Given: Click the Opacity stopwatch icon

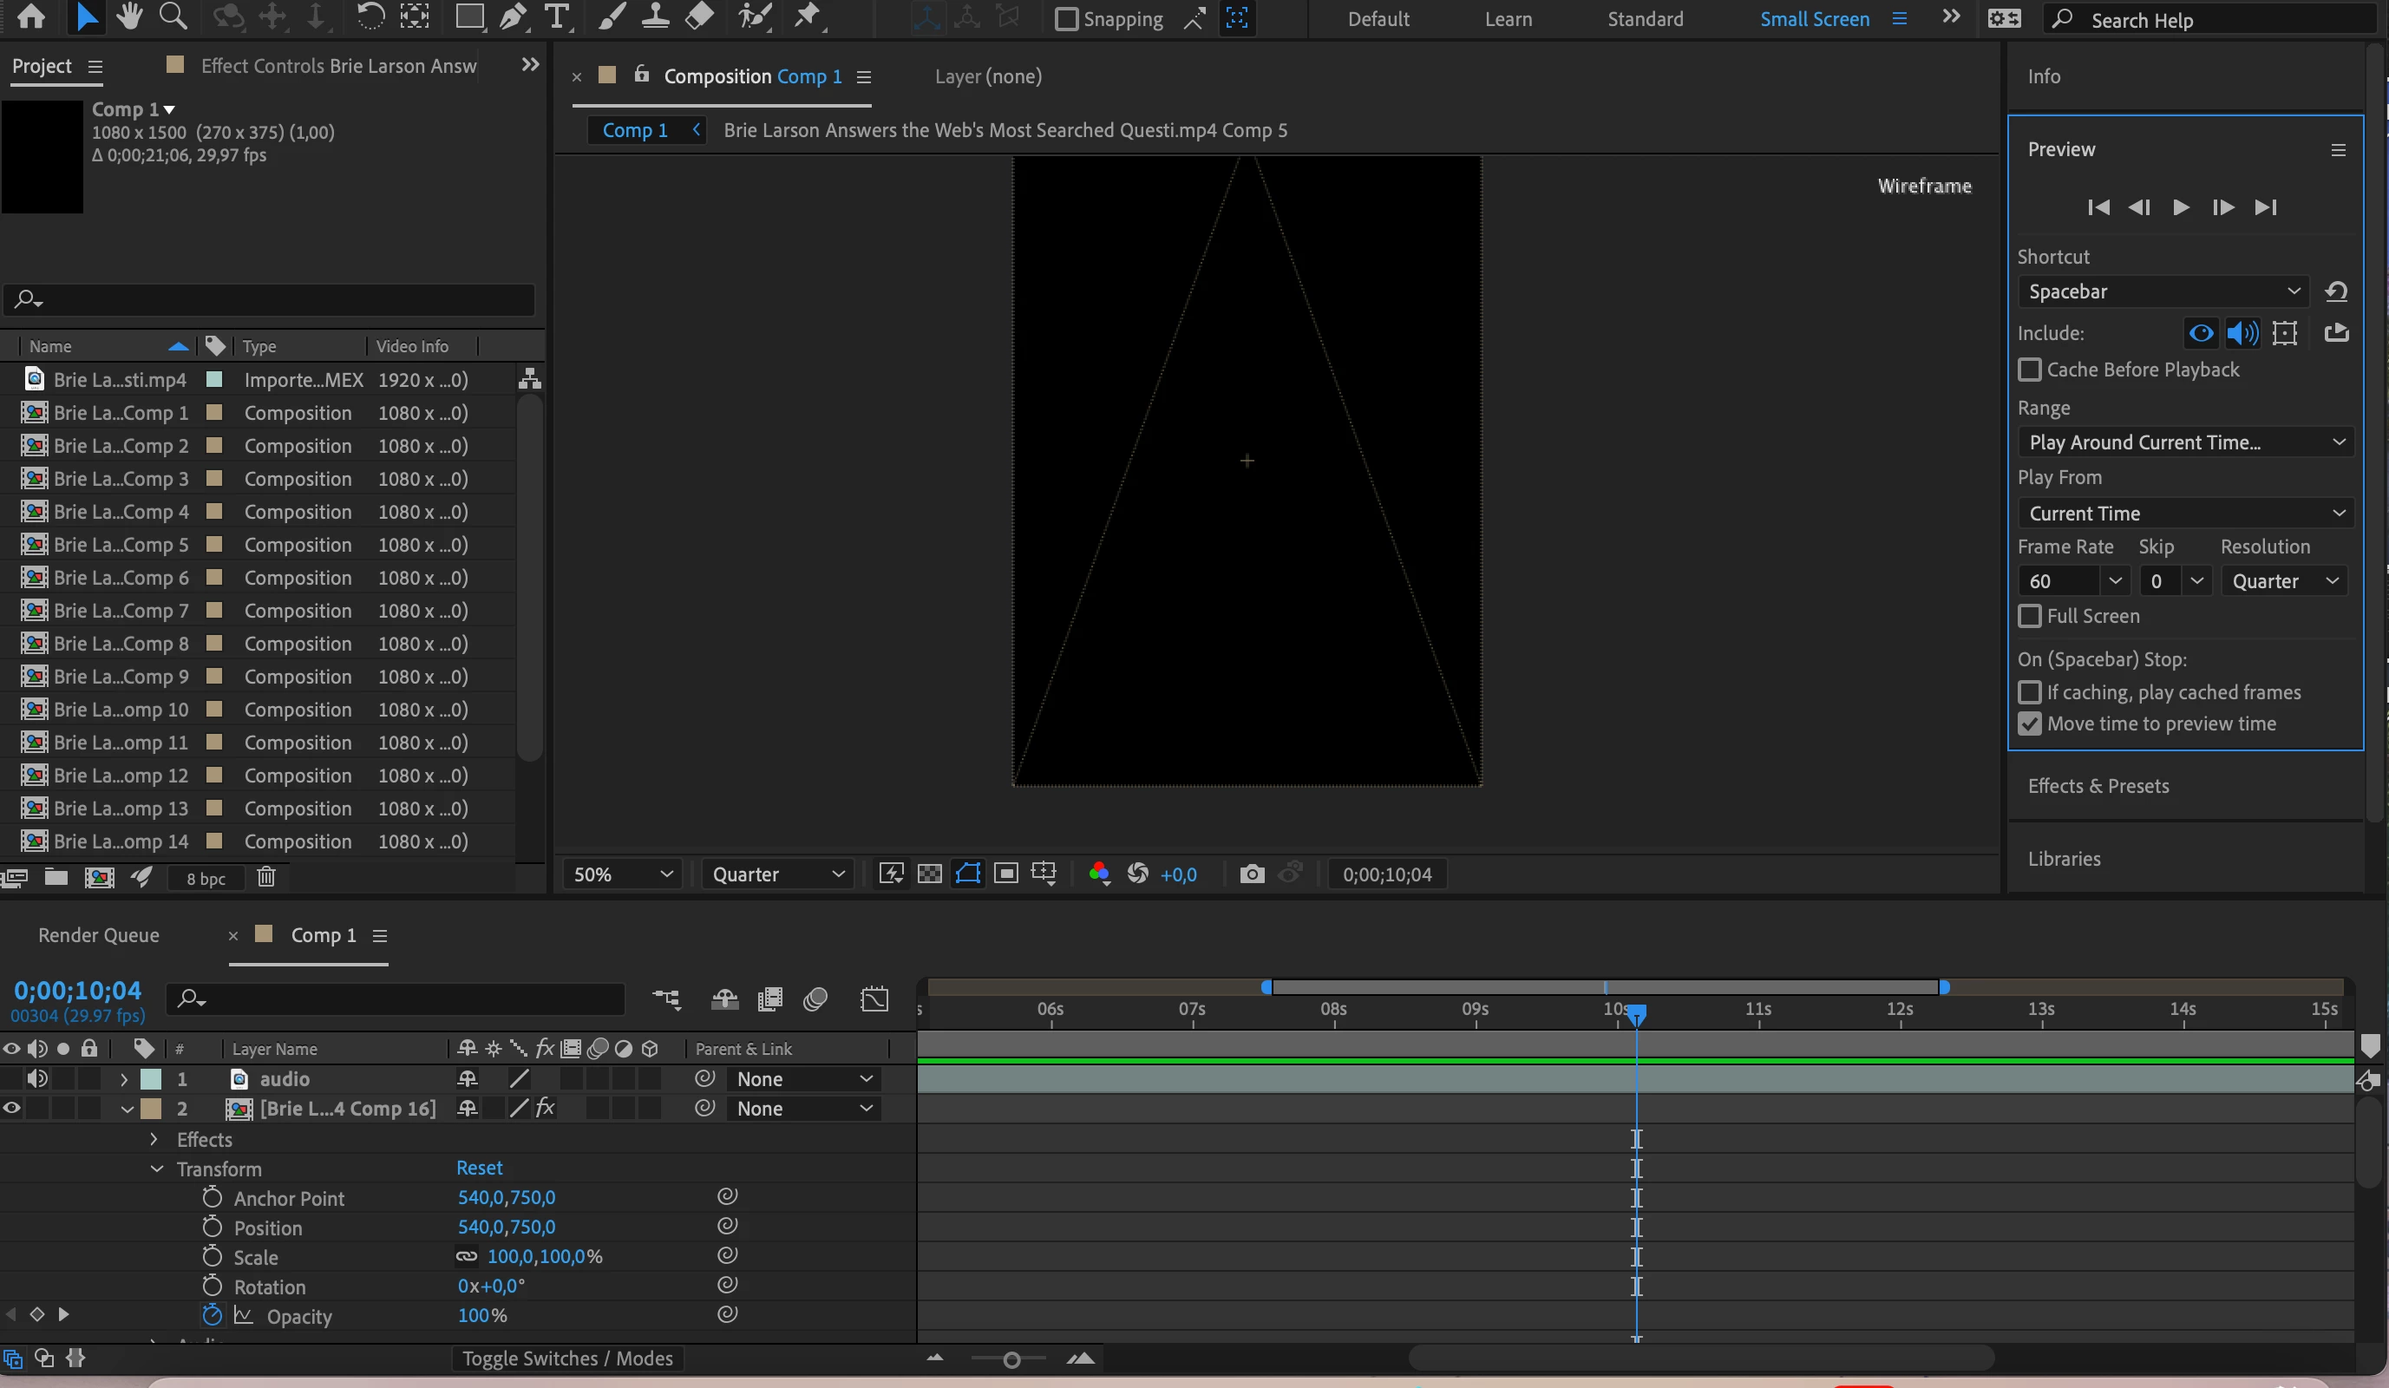Looking at the screenshot, I should tap(213, 1315).
